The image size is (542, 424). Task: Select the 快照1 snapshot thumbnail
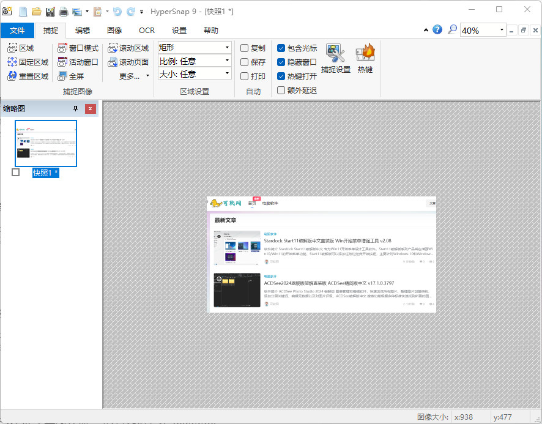point(46,144)
